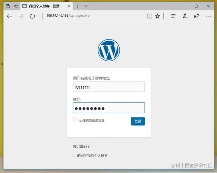Click the address bar URL 106.14.146.133/wp-login.php
This screenshot has height=173, width=217.
(68, 15)
